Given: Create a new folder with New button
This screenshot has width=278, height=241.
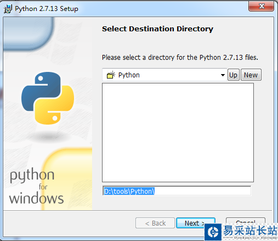Looking at the screenshot, I should click(x=251, y=75).
